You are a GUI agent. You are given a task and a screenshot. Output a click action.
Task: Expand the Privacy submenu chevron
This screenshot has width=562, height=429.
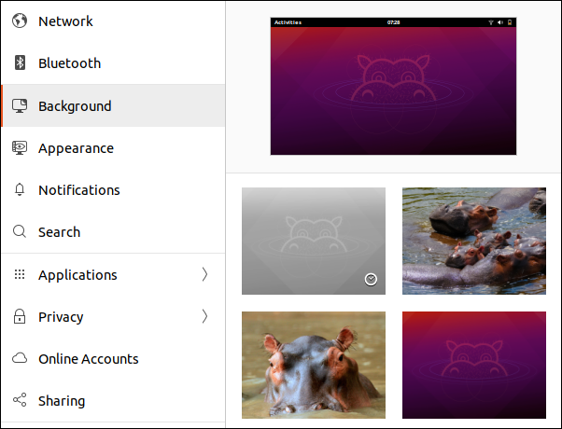coord(204,317)
